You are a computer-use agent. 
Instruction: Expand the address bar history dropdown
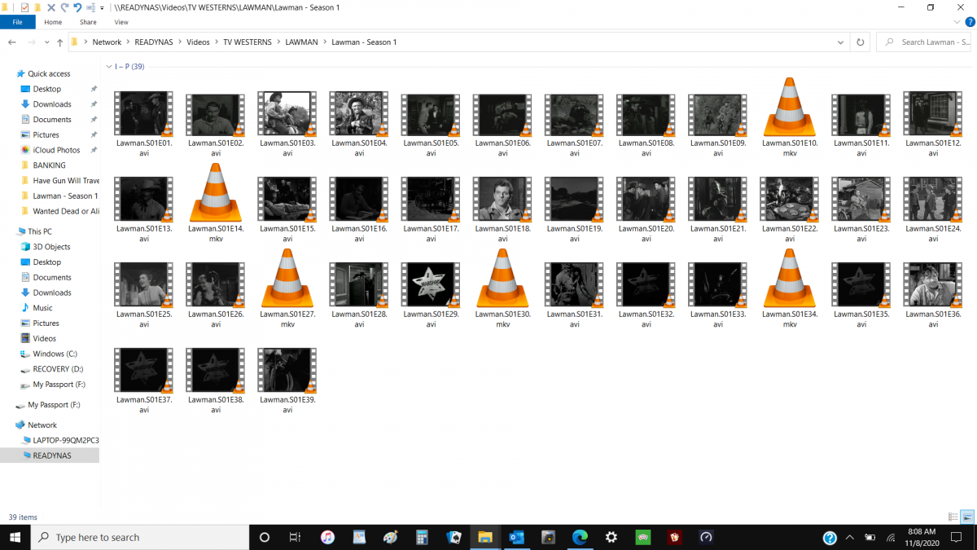coord(841,42)
